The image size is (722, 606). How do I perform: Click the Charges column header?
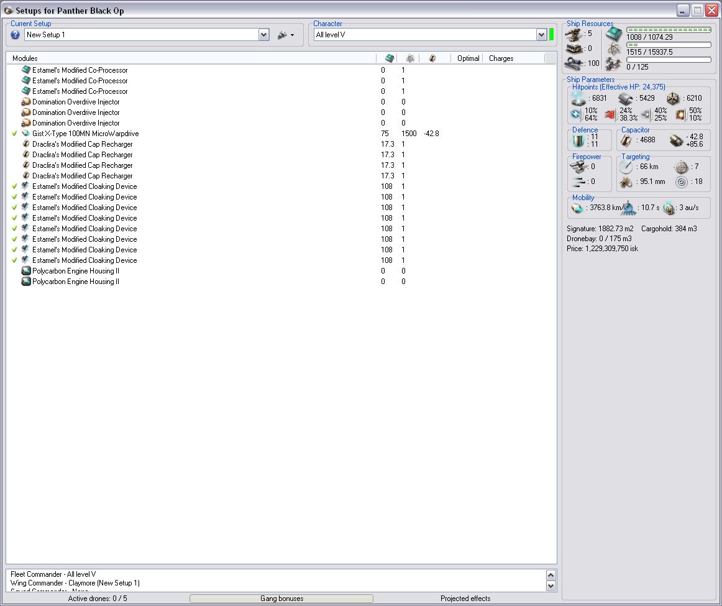coord(501,58)
